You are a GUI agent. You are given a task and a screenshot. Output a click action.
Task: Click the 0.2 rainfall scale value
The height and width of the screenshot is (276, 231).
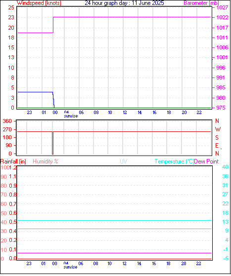coord(13,240)
